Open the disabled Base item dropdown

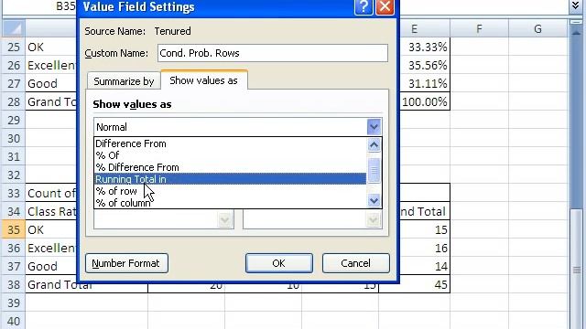373,220
